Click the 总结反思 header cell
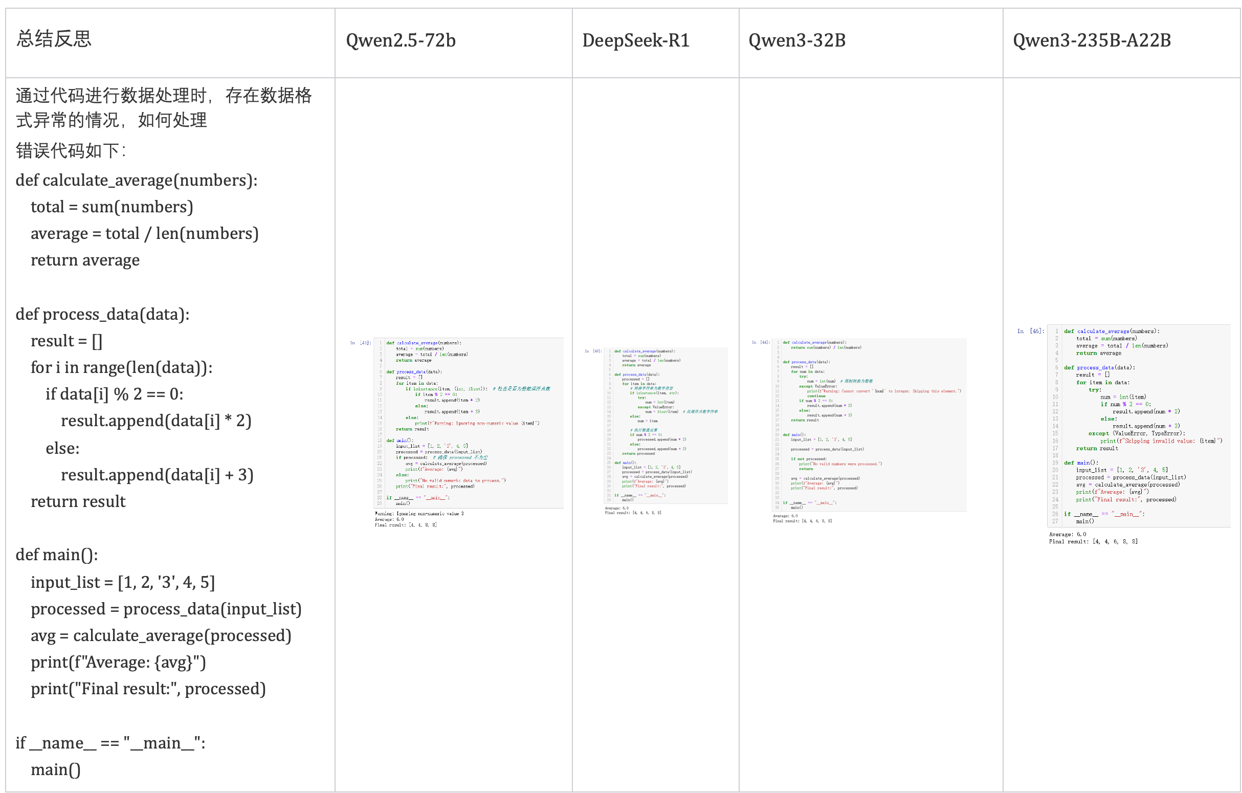Viewport: 1242px width, 793px height. pyautogui.click(x=54, y=39)
